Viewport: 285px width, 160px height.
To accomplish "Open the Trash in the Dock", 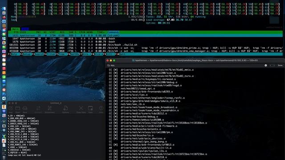I will [4, 157].
